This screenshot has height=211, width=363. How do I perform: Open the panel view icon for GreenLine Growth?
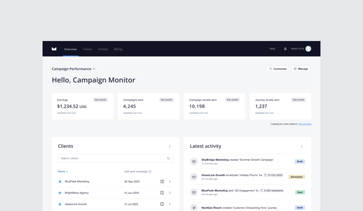click(x=162, y=204)
